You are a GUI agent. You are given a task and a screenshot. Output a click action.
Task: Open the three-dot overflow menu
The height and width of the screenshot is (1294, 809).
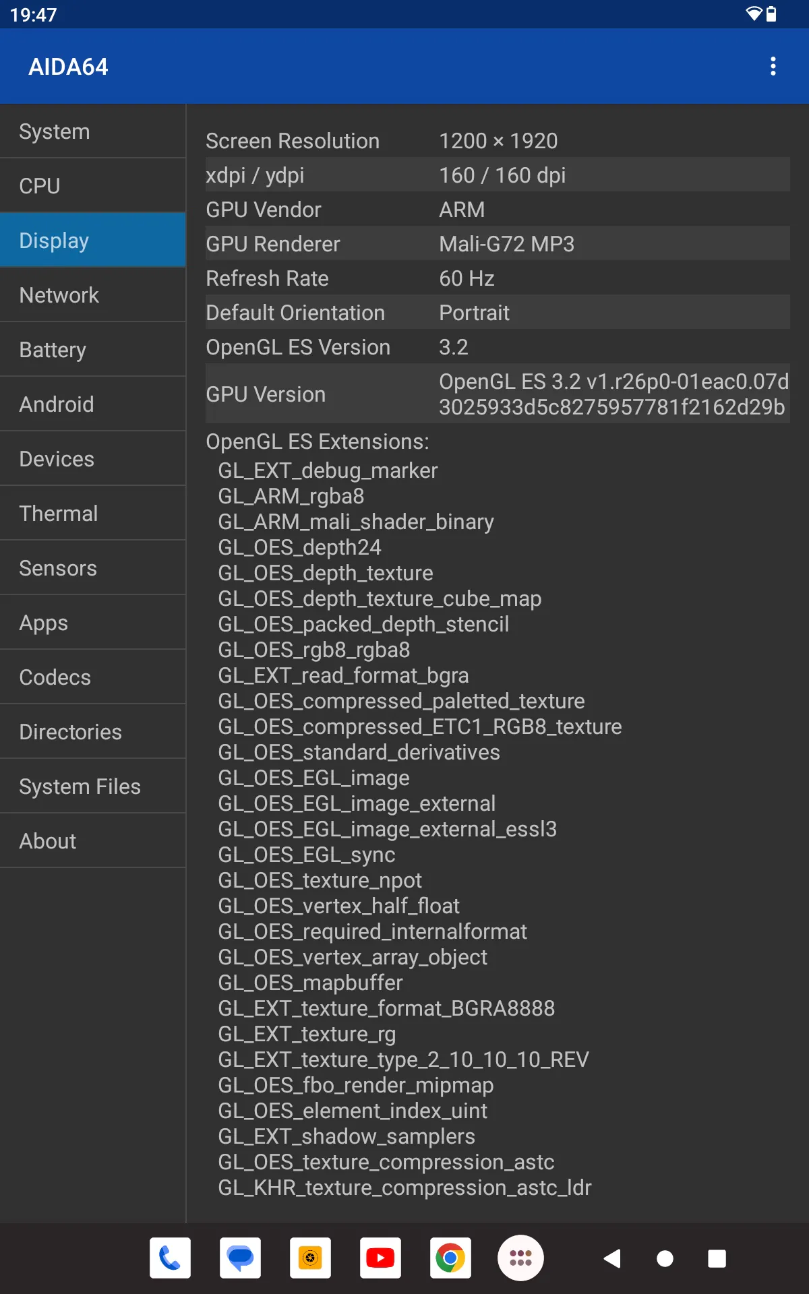point(773,66)
